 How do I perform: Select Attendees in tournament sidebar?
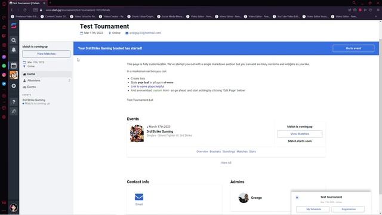point(47,81)
